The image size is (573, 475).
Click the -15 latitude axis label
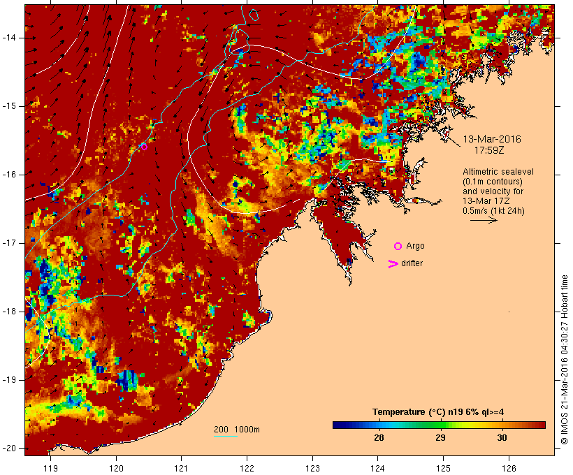coord(8,106)
